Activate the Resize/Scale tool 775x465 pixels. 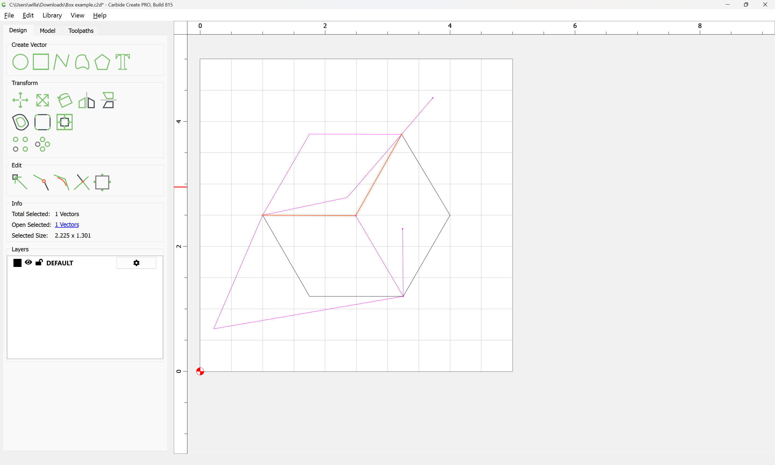pyautogui.click(x=42, y=100)
